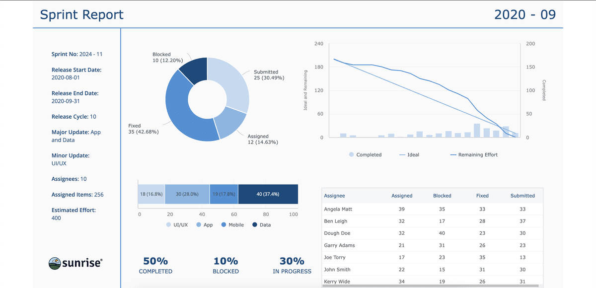Sort the table by the Blocked column
This screenshot has width=596, height=288.
(x=442, y=196)
